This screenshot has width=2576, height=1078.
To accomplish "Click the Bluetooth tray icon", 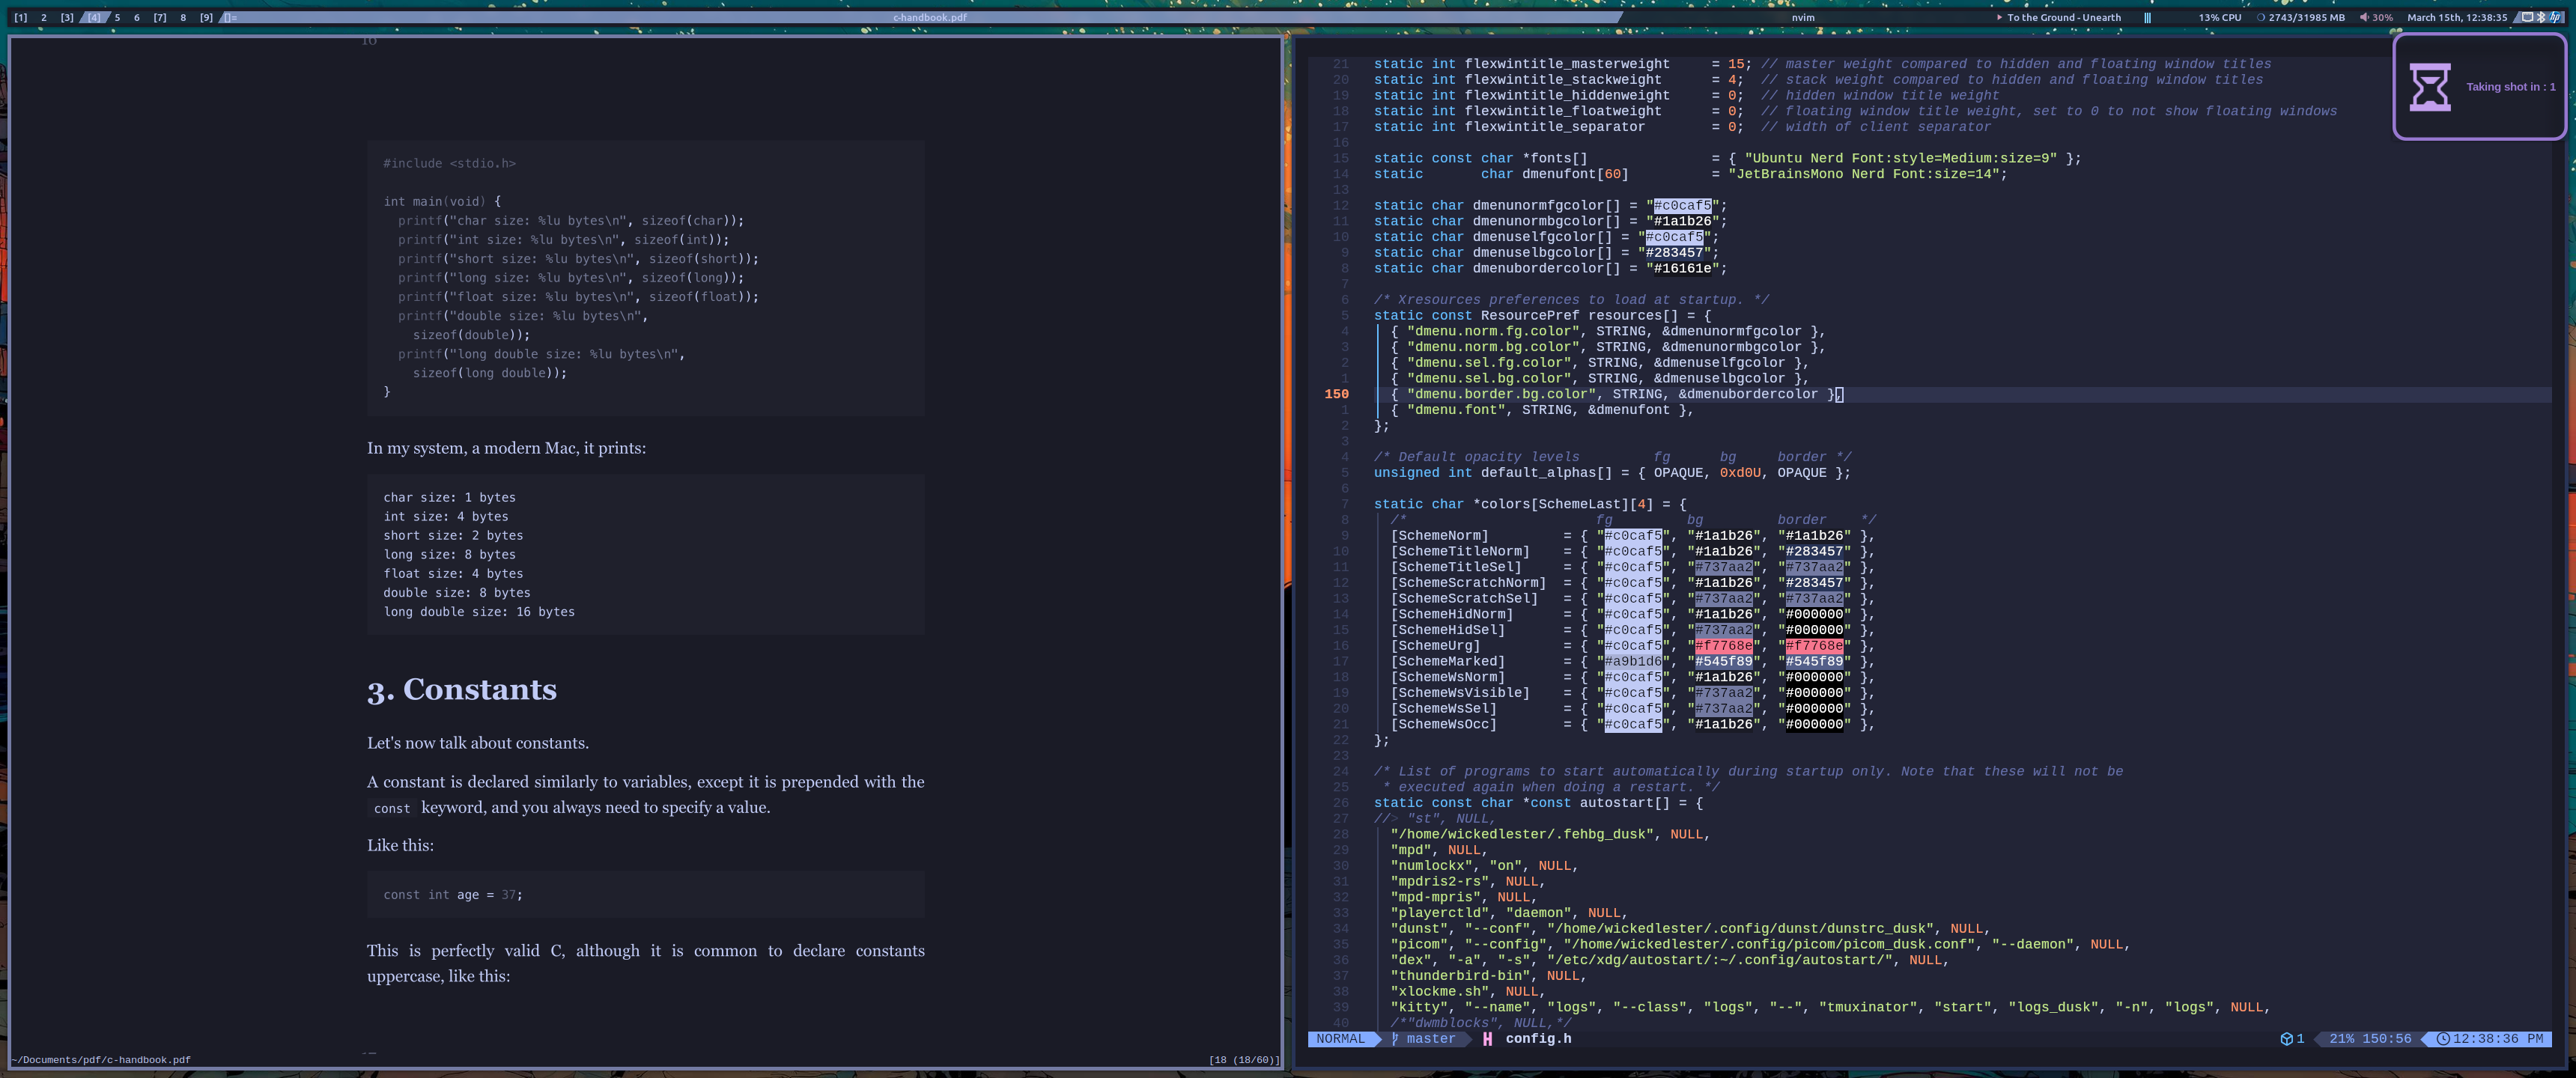I will pos(2541,17).
